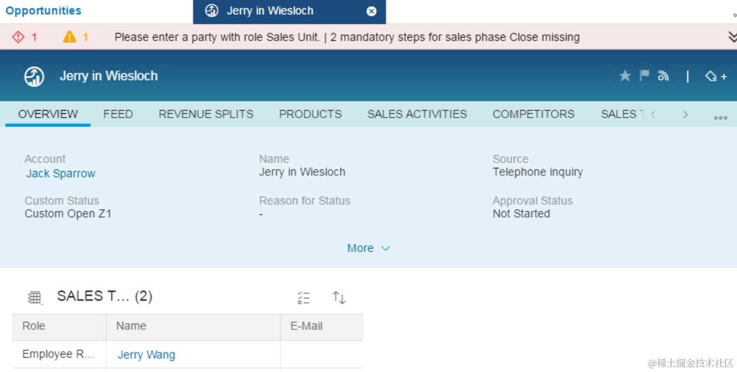Click the red error indicator icon
The height and width of the screenshot is (372, 737).
18,37
